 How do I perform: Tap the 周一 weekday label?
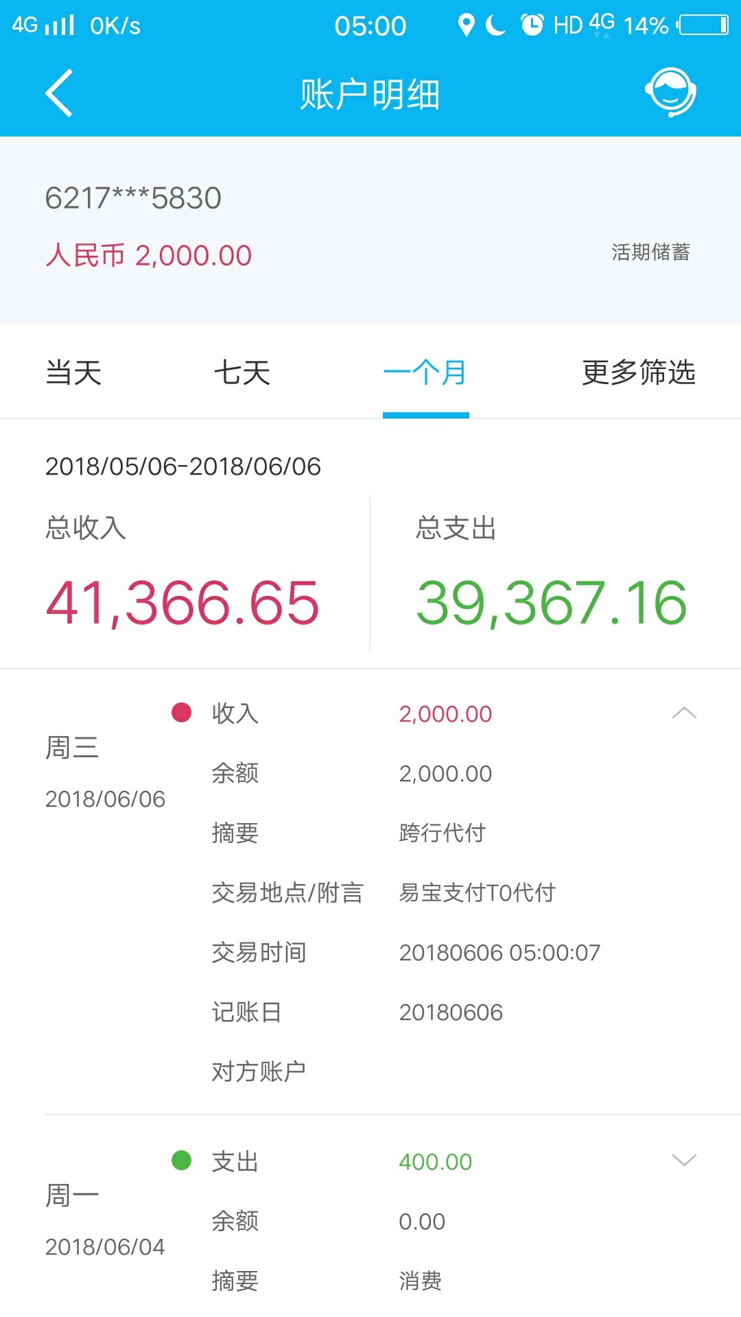[72, 1196]
